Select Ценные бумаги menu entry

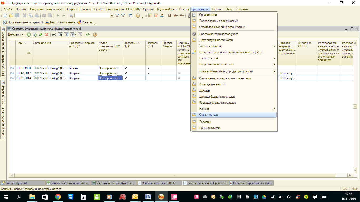pyautogui.click(x=234, y=128)
